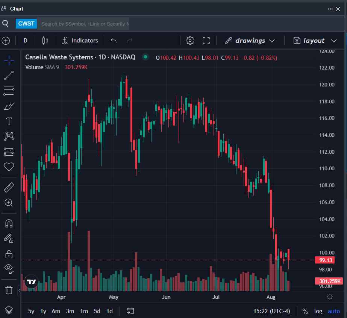
Task: Enable fullscreen chart mode
Action: (x=206, y=41)
